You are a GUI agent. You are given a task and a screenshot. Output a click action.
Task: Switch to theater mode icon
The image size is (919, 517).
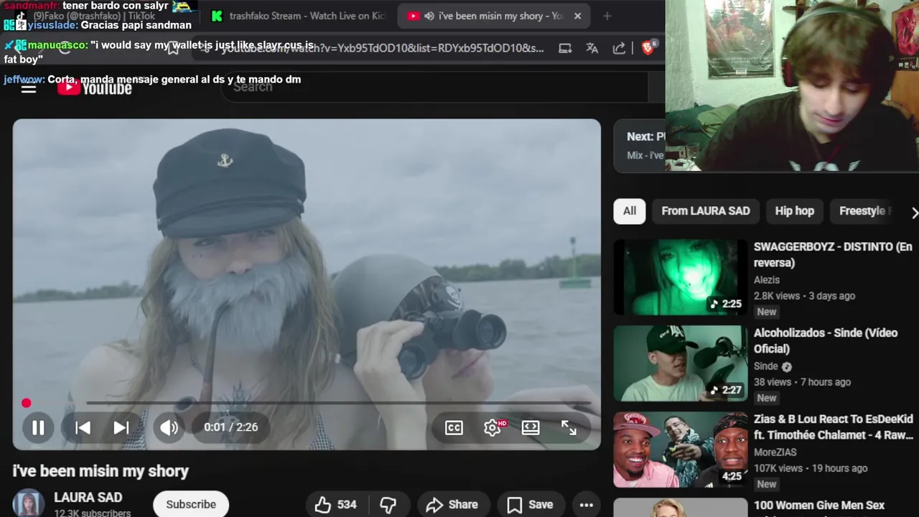(x=531, y=428)
